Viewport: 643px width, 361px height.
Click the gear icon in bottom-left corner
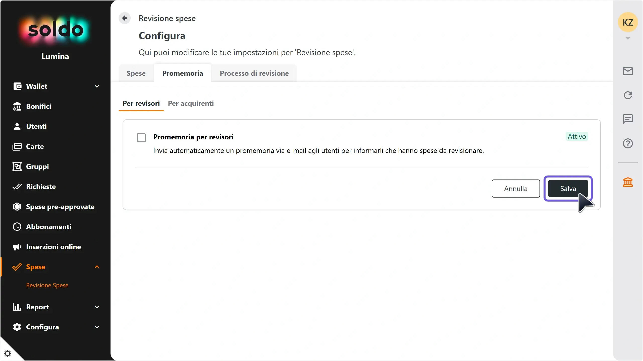[8, 353]
